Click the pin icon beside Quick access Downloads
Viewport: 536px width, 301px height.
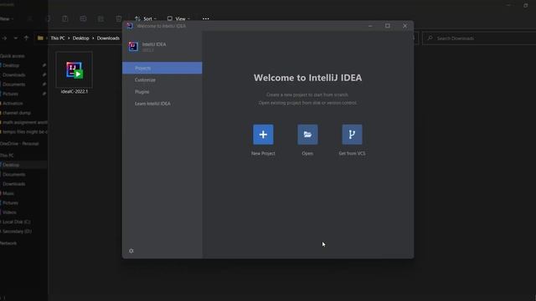(x=44, y=74)
